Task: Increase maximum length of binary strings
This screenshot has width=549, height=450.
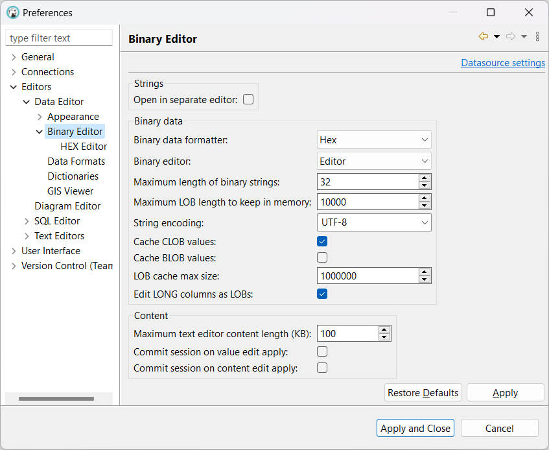Action: (x=425, y=178)
